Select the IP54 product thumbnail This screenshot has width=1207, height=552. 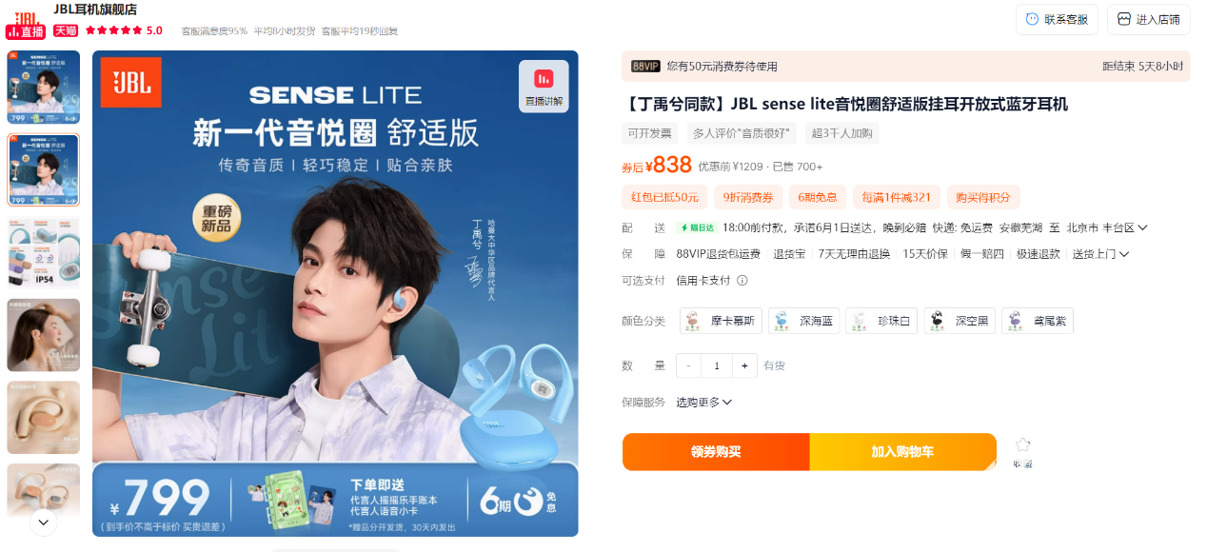[44, 252]
